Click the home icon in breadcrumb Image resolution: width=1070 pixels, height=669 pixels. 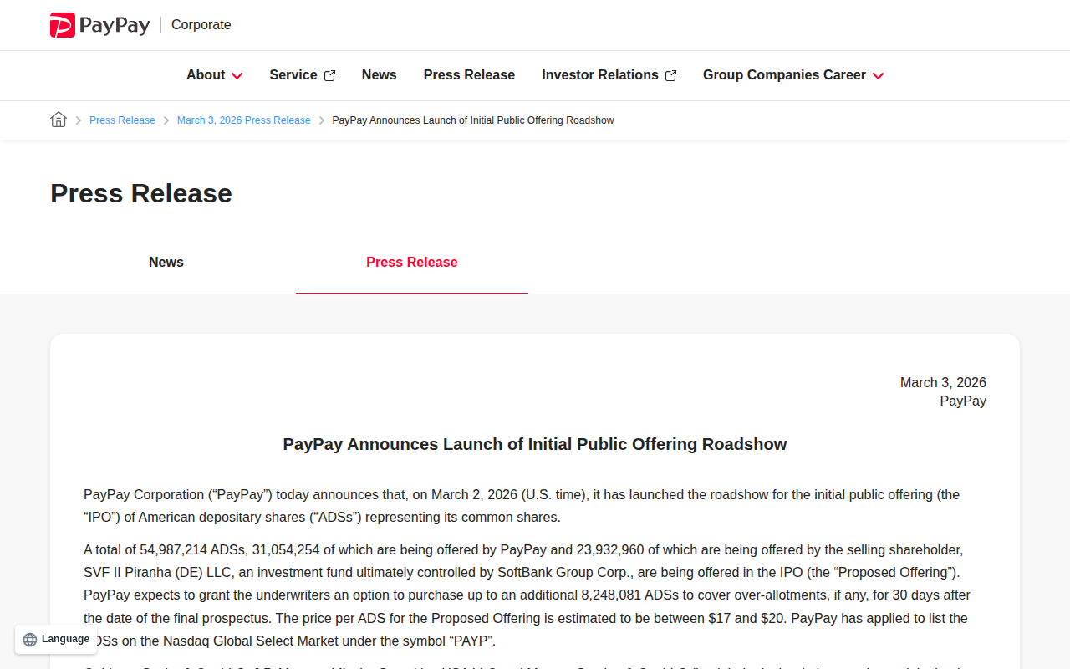59,120
